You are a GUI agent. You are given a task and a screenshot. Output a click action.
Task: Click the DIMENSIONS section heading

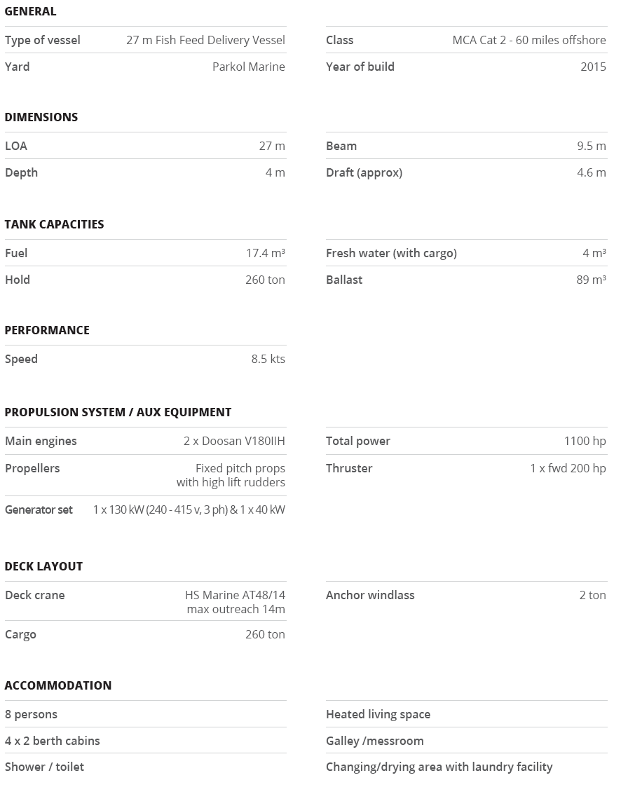click(x=41, y=117)
